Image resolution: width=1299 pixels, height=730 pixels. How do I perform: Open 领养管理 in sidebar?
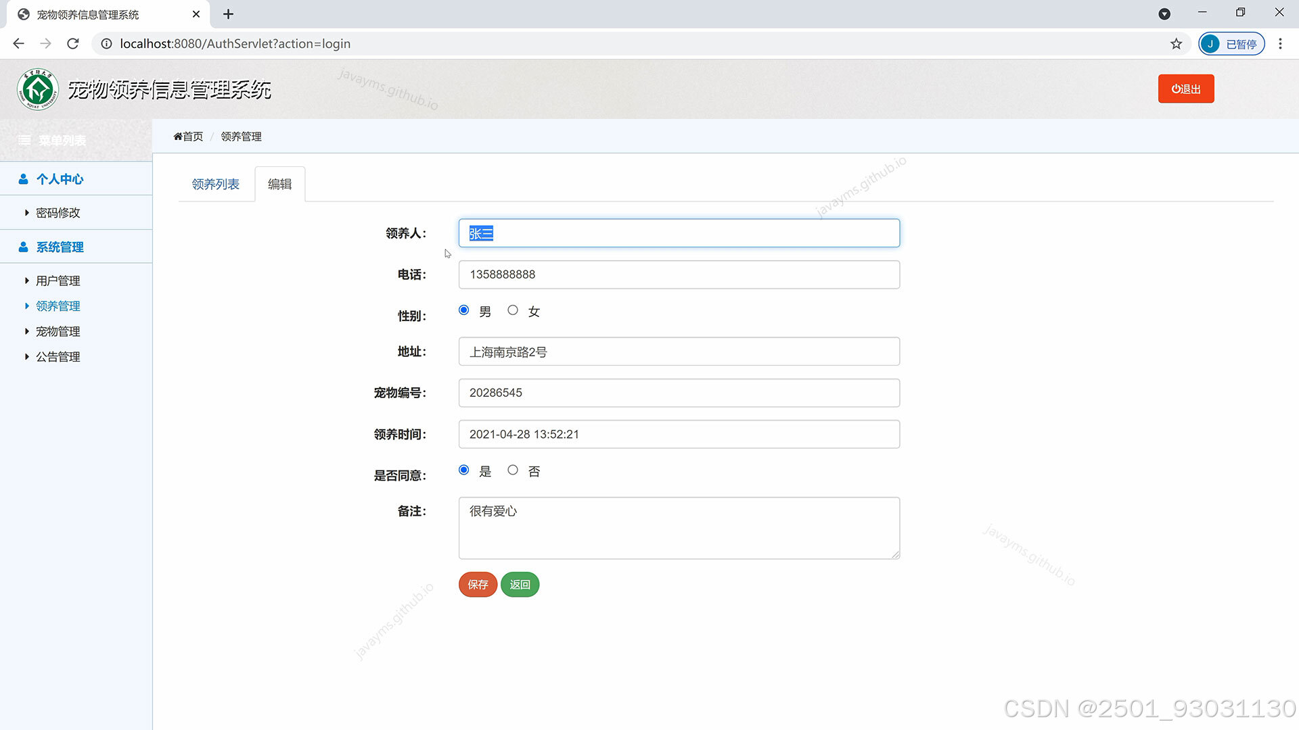point(58,306)
